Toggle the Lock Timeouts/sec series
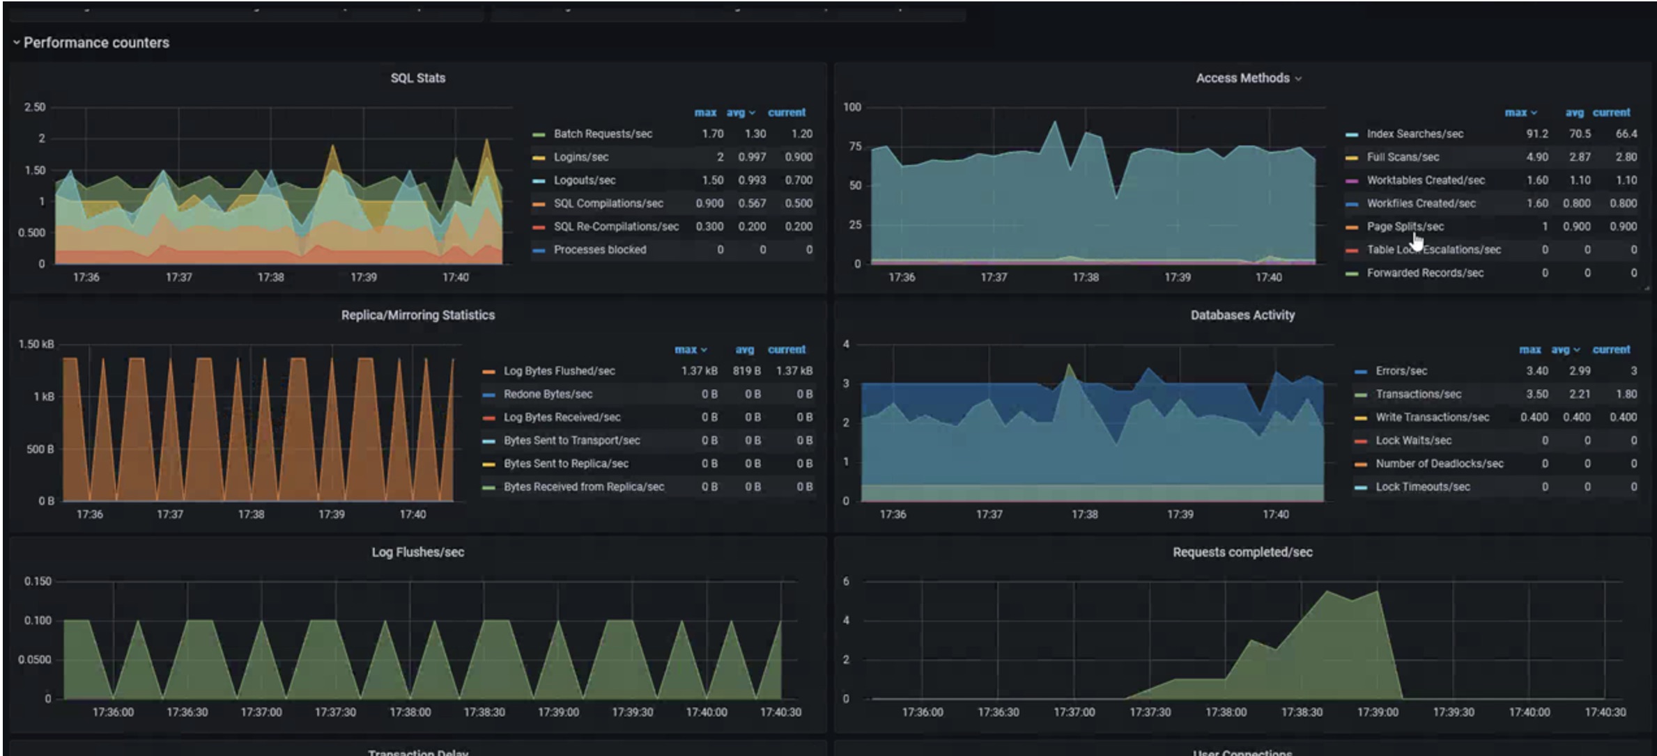This screenshot has width=1657, height=756. coord(1422,487)
